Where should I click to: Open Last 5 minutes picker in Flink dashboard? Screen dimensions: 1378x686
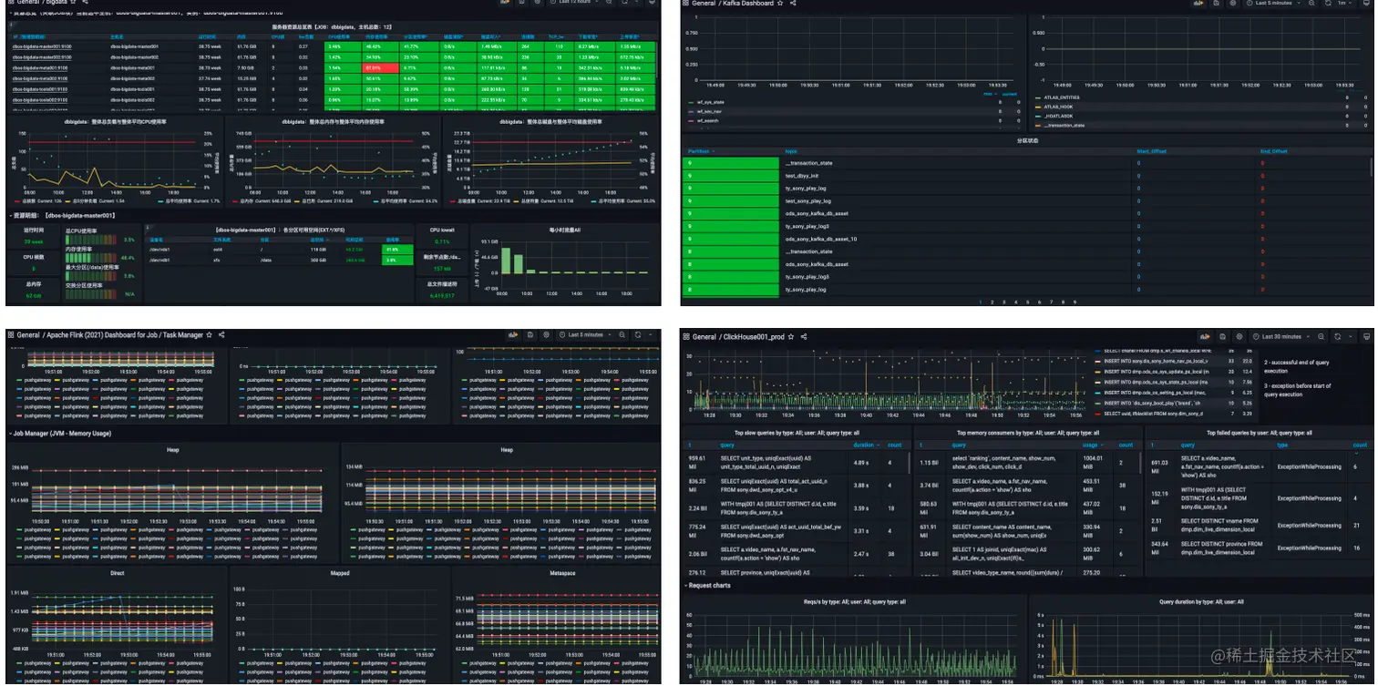click(585, 335)
